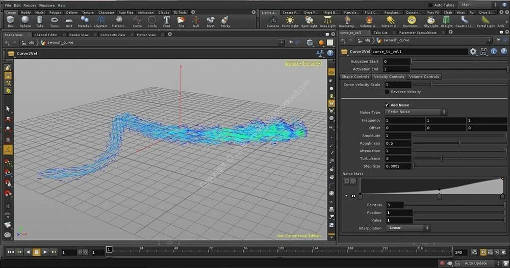Add an Area Light
This screenshot has height=268, width=510.
point(327,22)
